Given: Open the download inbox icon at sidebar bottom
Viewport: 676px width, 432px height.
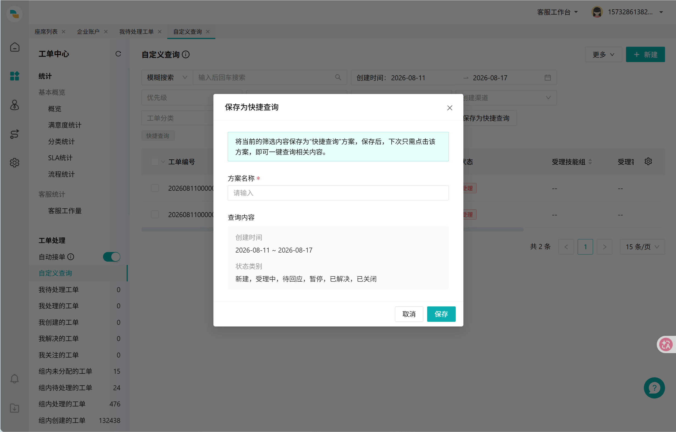Looking at the screenshot, I should coord(15,408).
